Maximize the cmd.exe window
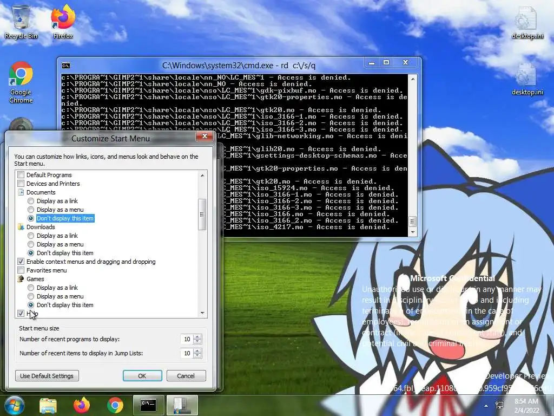554x416 pixels. [x=386, y=63]
